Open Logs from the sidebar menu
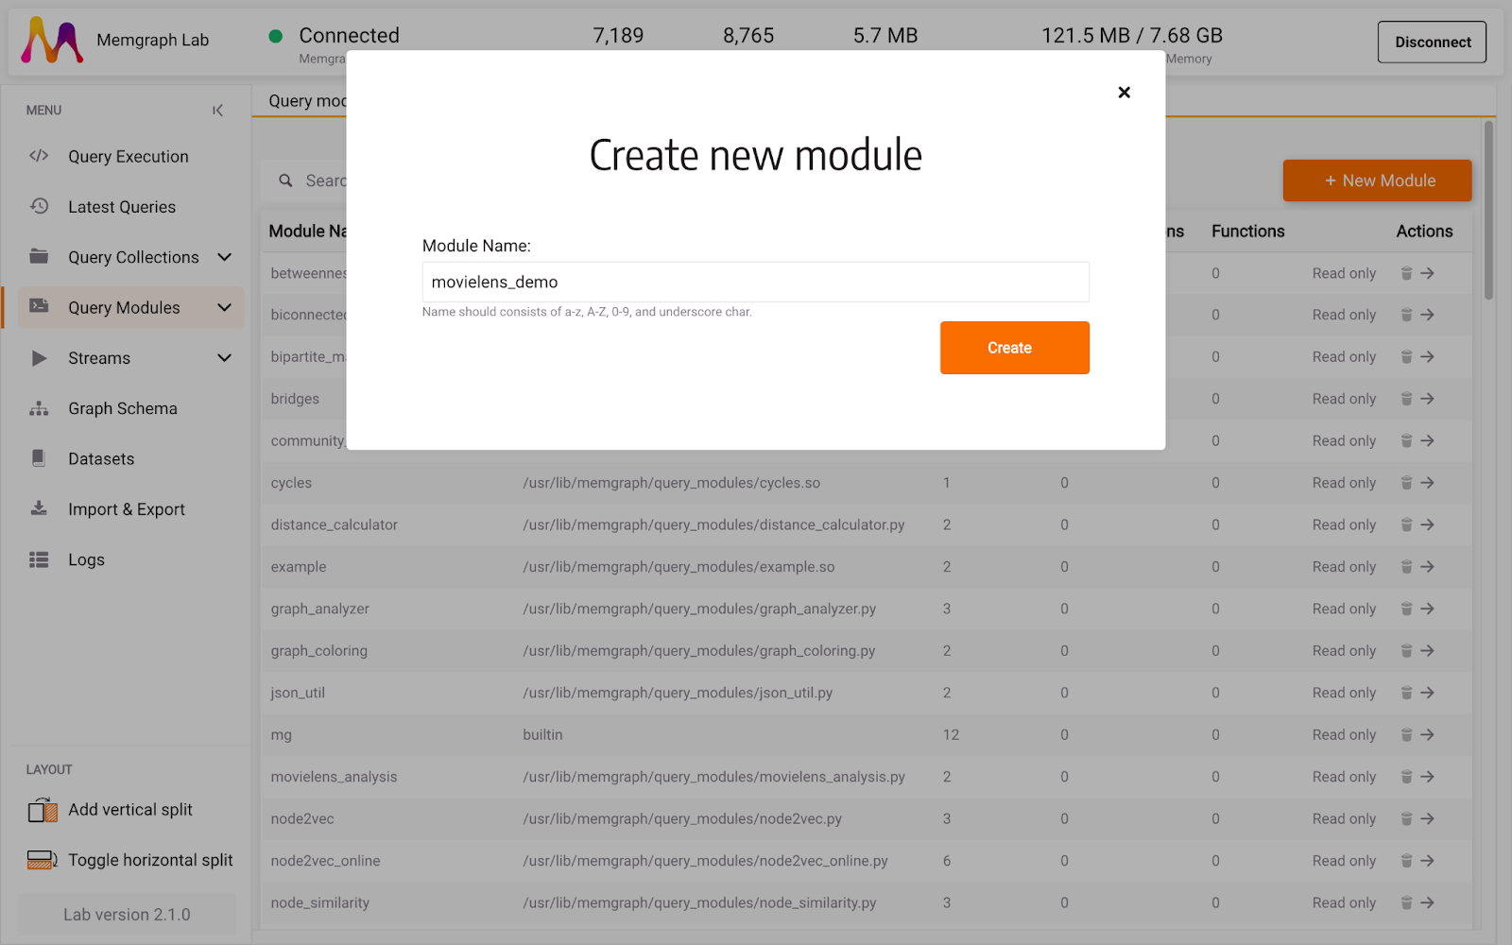 [x=86, y=559]
